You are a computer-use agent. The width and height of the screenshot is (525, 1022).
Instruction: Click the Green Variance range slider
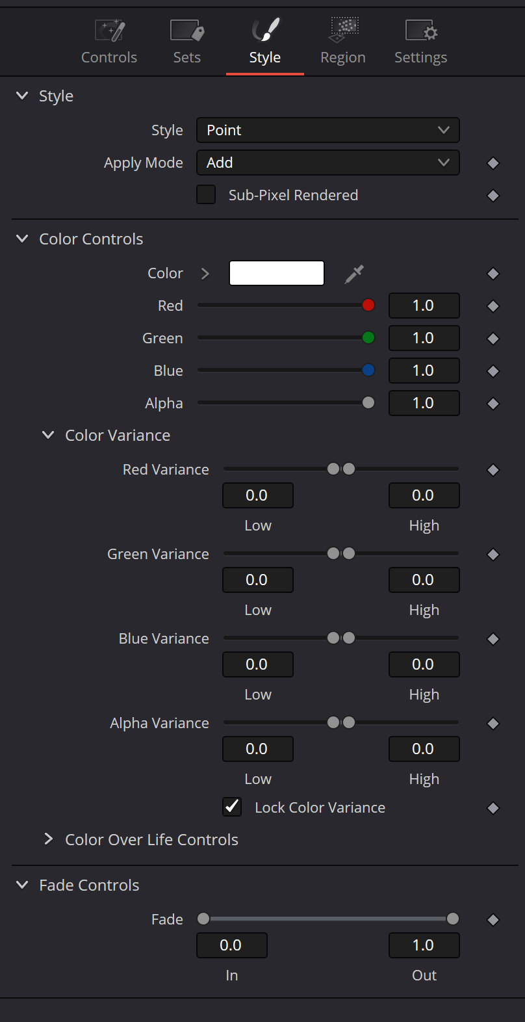341,553
